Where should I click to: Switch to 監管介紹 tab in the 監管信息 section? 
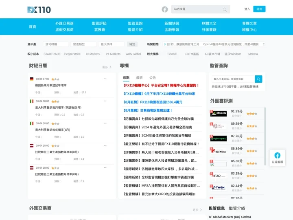(237, 209)
